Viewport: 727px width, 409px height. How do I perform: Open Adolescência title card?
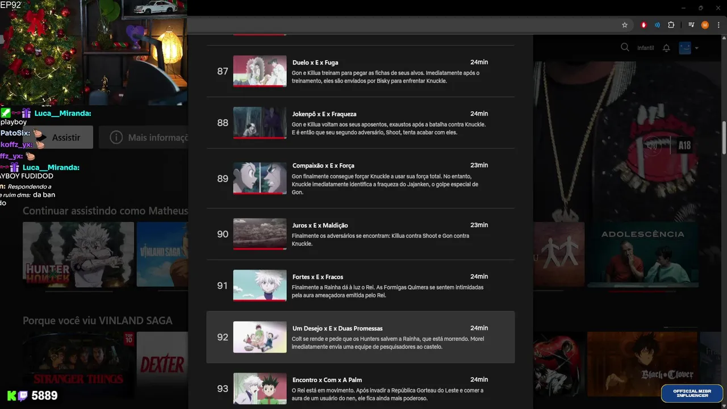[x=642, y=254]
